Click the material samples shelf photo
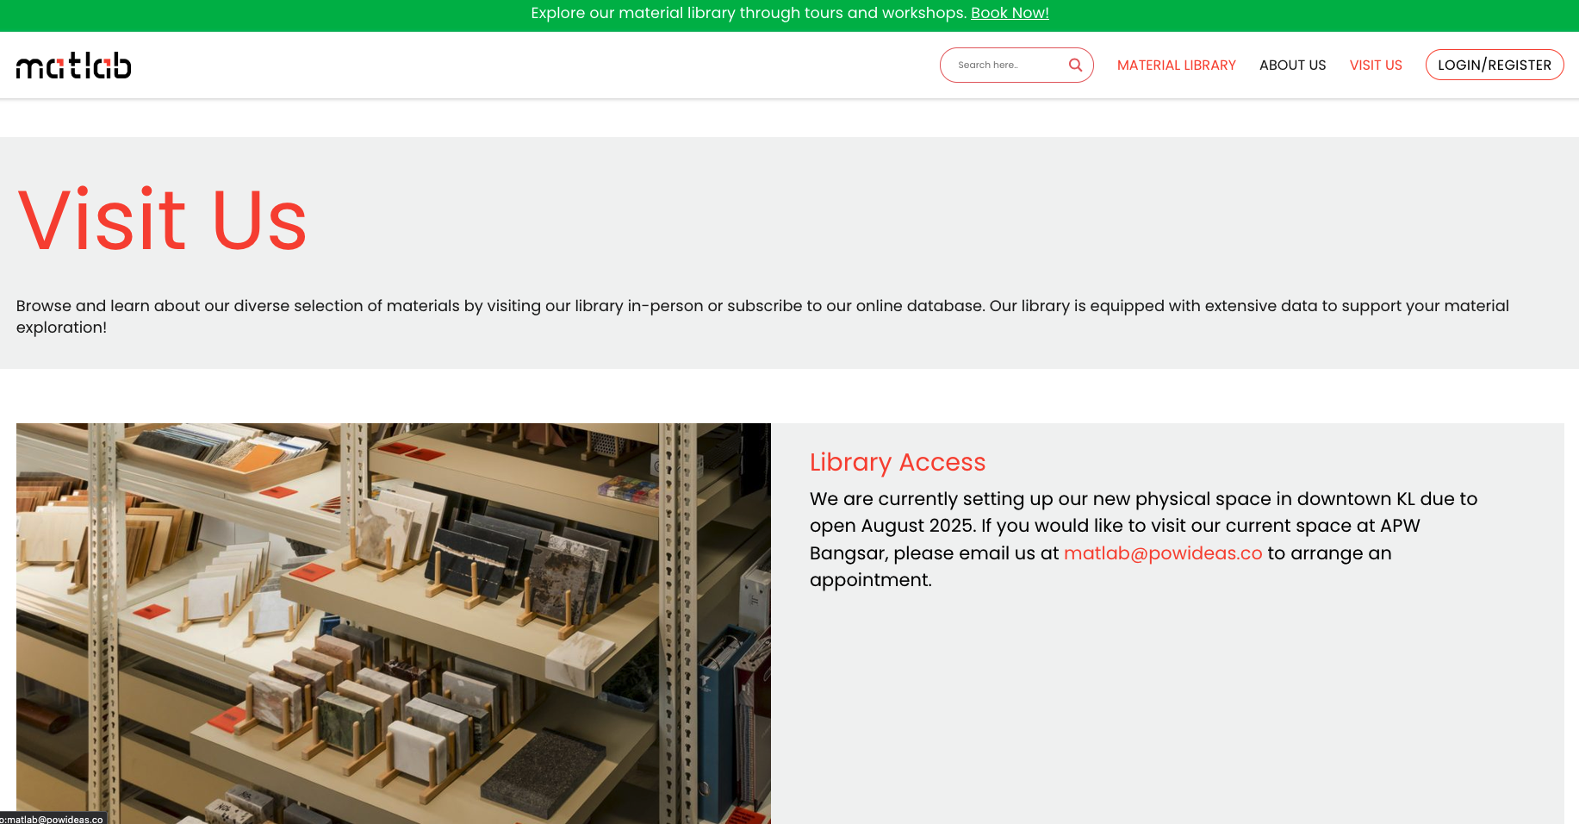The image size is (1579, 824). click(393, 623)
